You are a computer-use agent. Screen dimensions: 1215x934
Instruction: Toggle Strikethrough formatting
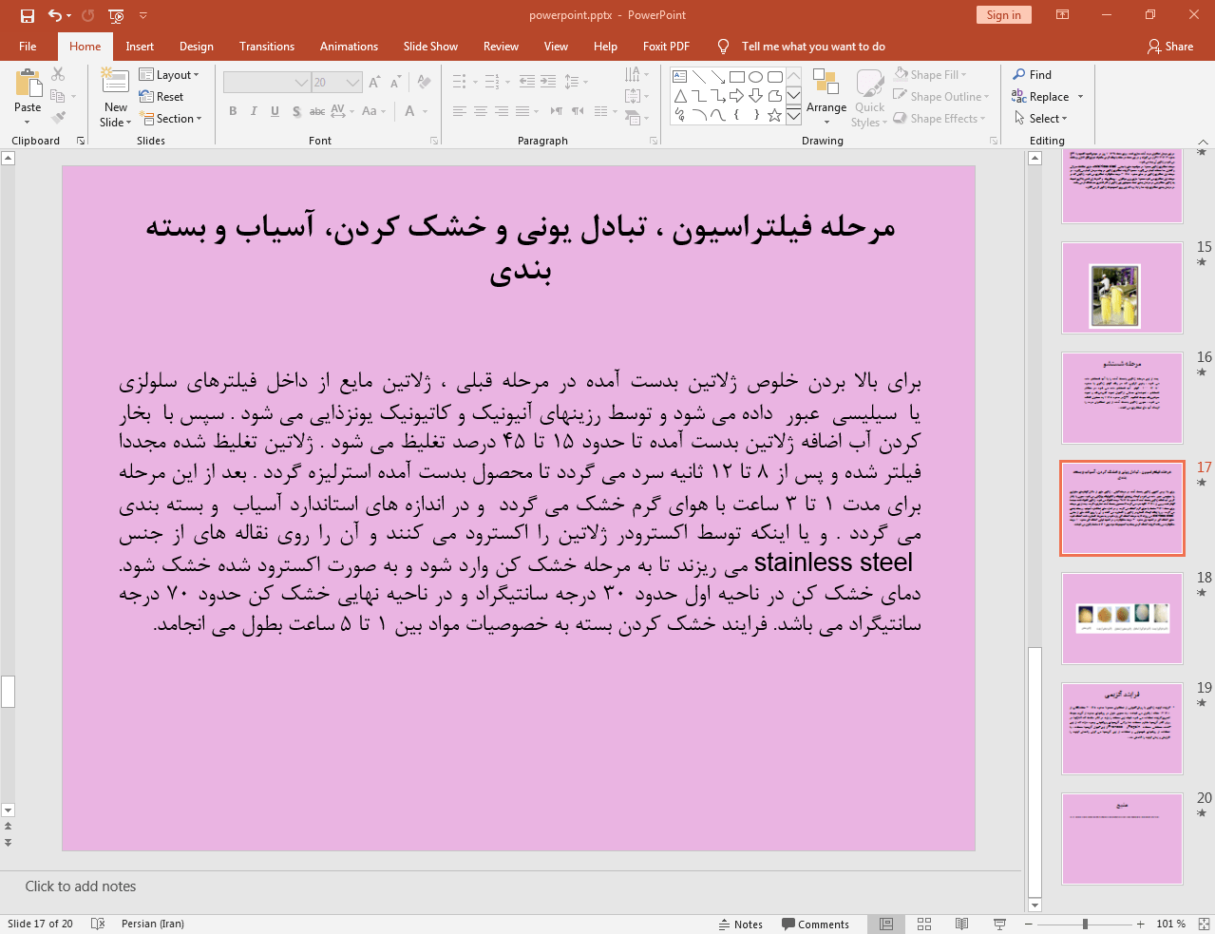click(317, 111)
